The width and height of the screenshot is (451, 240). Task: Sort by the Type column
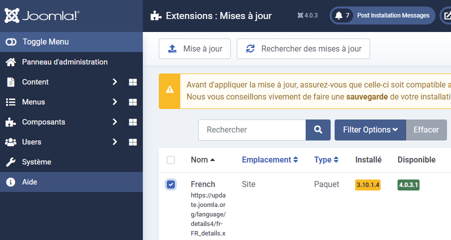(x=326, y=160)
